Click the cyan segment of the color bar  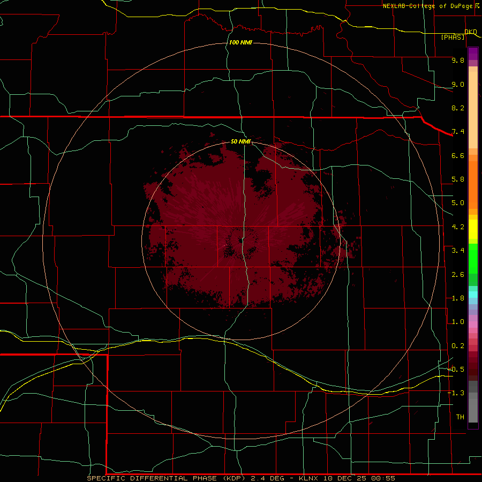[x=473, y=295]
